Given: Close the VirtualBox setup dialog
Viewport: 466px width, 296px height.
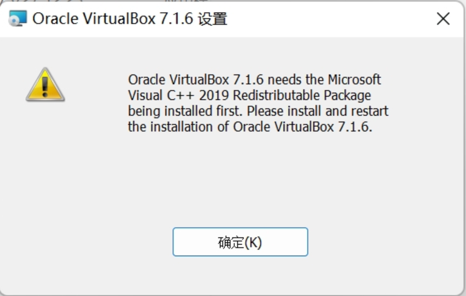Looking at the screenshot, I should [443, 19].
